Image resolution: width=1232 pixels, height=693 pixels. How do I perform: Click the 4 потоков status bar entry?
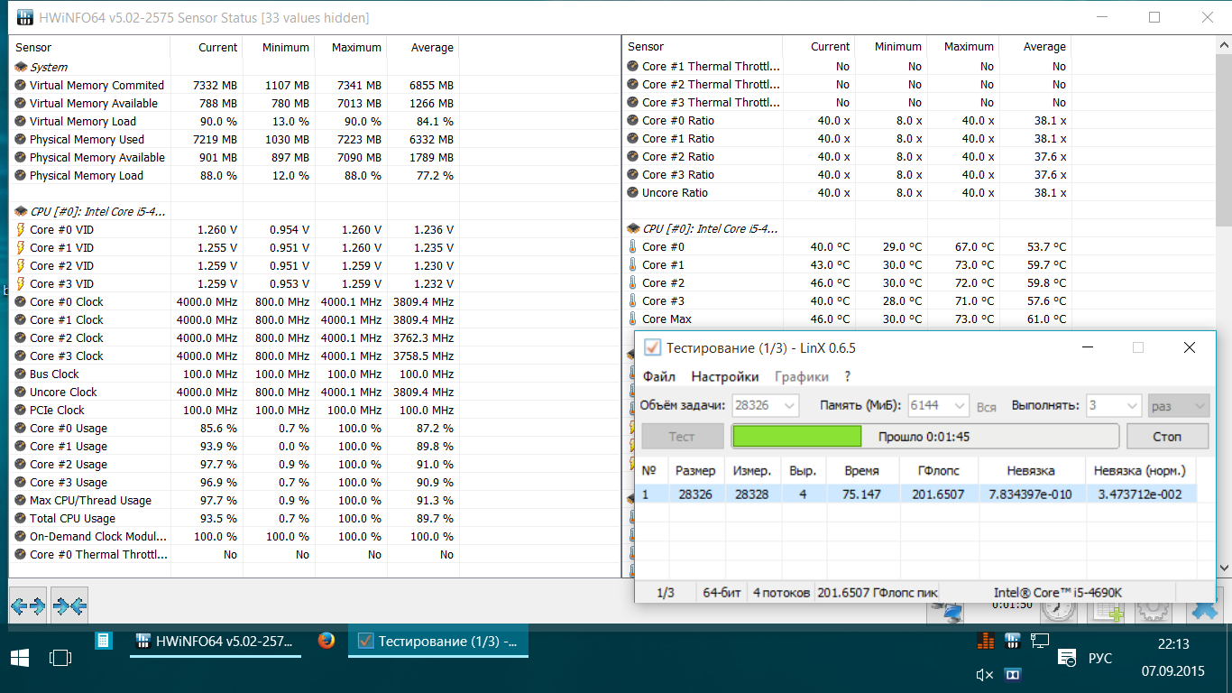click(x=780, y=593)
